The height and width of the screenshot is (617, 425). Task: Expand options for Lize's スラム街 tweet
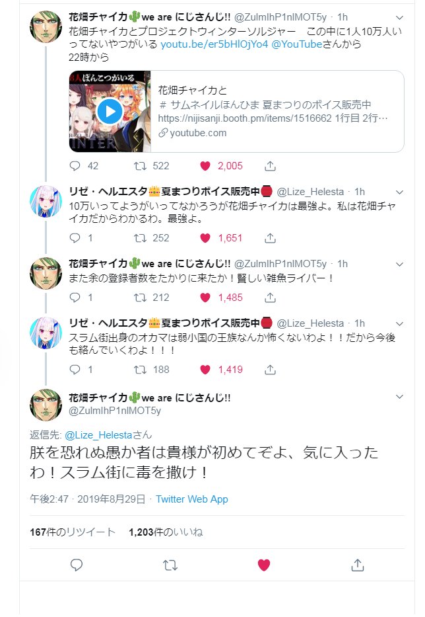click(399, 324)
